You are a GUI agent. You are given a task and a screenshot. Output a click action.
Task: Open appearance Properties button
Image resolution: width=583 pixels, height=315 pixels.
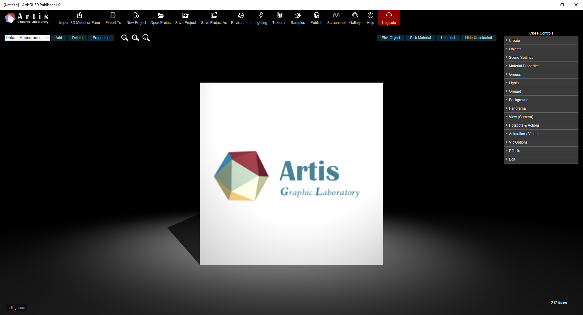[101, 38]
